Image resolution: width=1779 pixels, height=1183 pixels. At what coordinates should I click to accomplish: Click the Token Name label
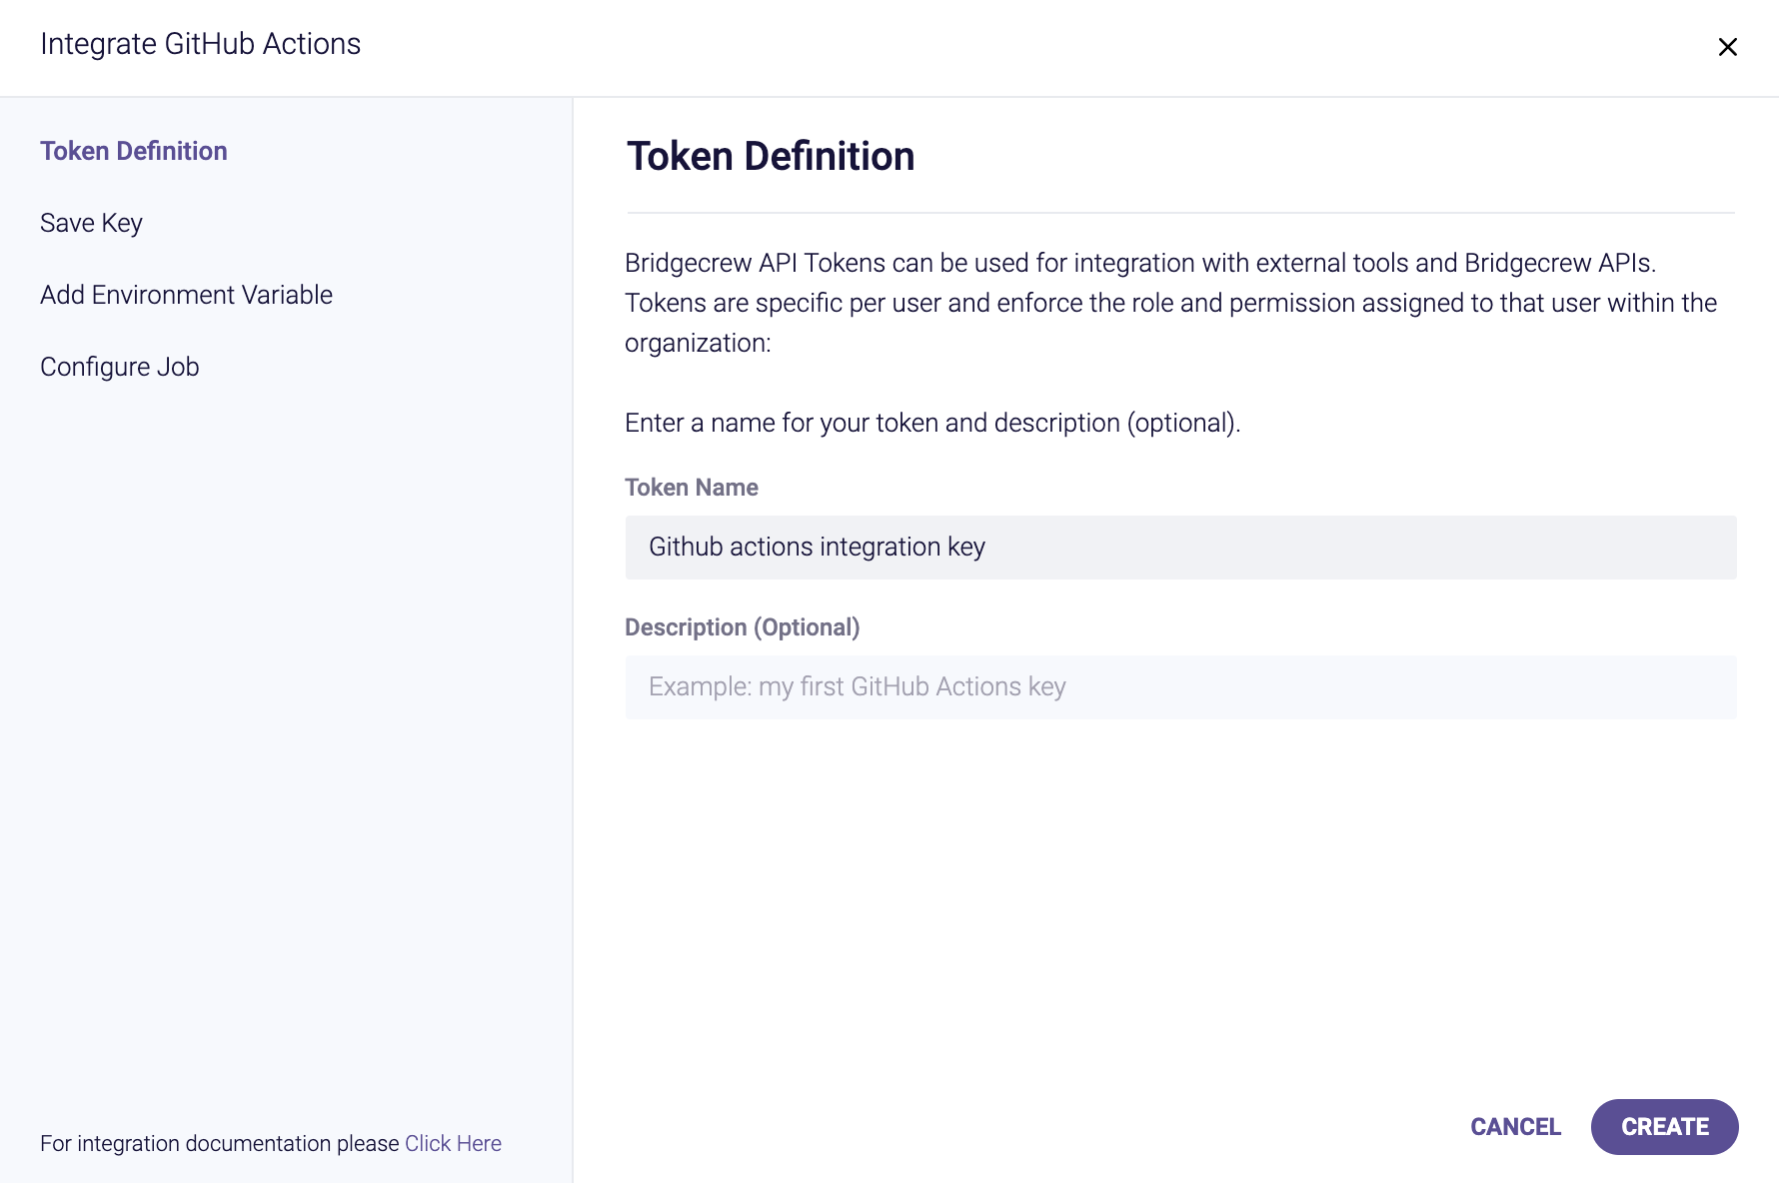pyautogui.click(x=692, y=488)
